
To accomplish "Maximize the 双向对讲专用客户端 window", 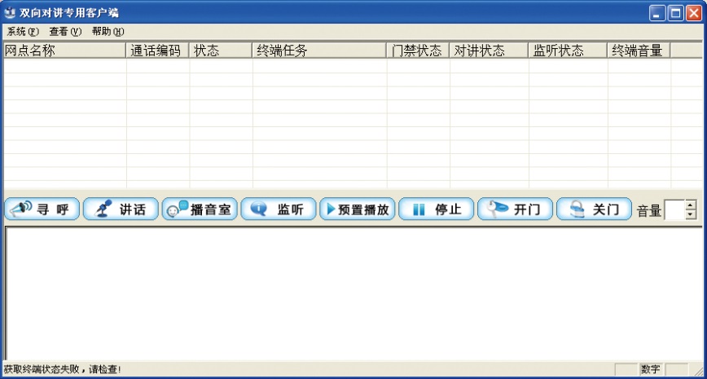I will click(675, 13).
